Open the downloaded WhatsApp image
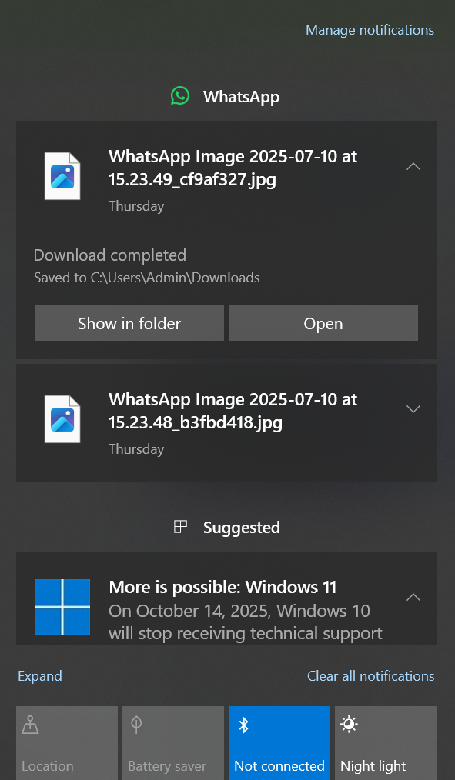This screenshot has height=780, width=455. [323, 322]
